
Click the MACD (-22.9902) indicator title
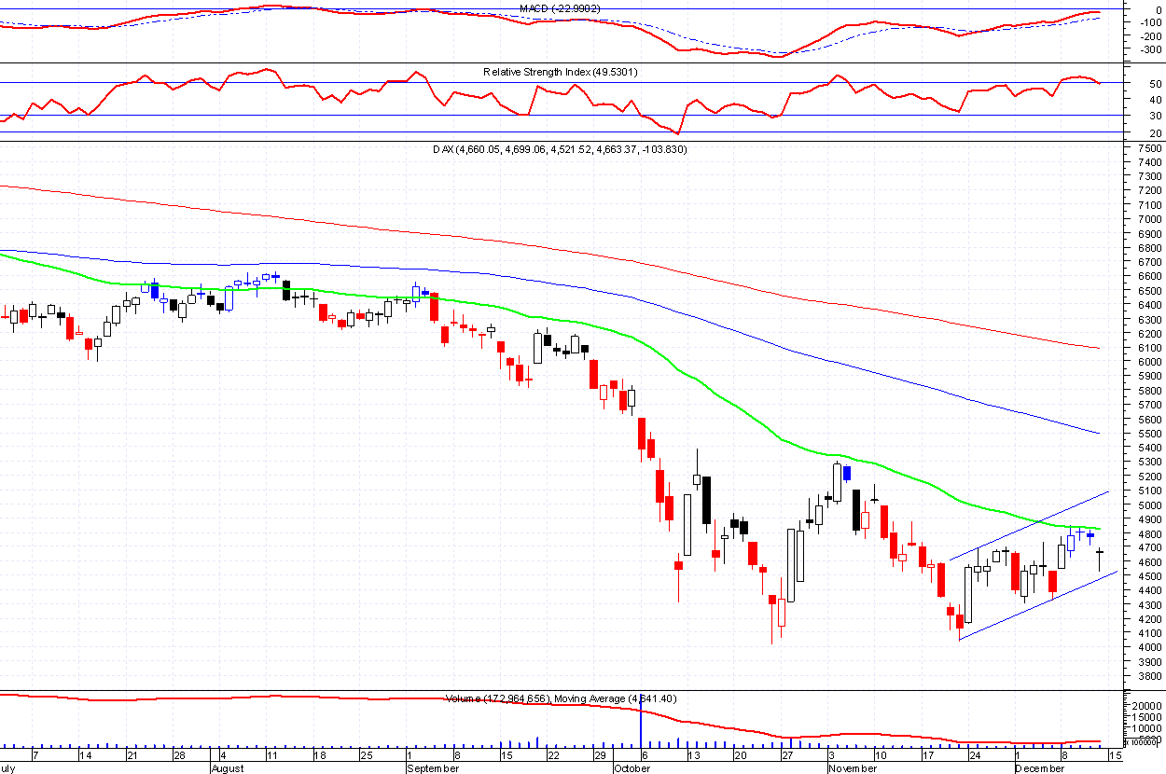tap(559, 8)
